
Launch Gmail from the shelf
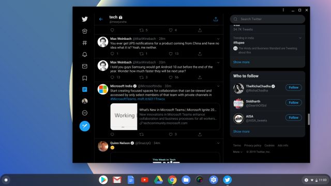coord(117,180)
